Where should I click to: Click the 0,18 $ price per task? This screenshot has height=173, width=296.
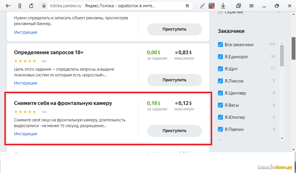coord(153,103)
